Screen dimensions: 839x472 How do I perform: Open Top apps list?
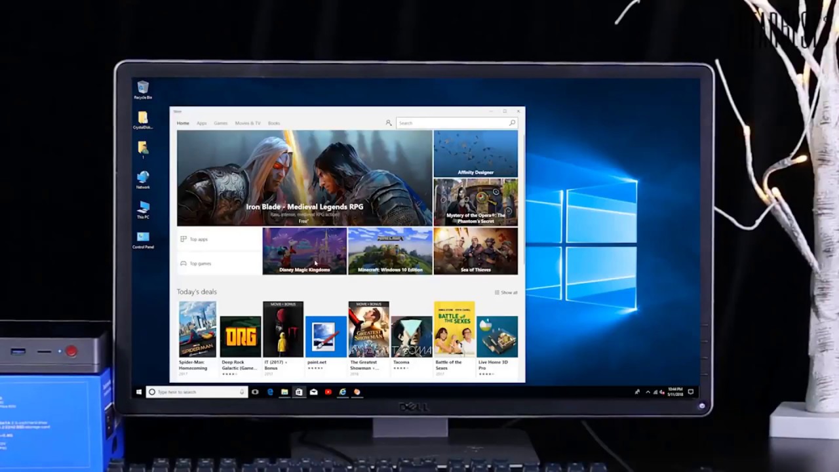220,239
